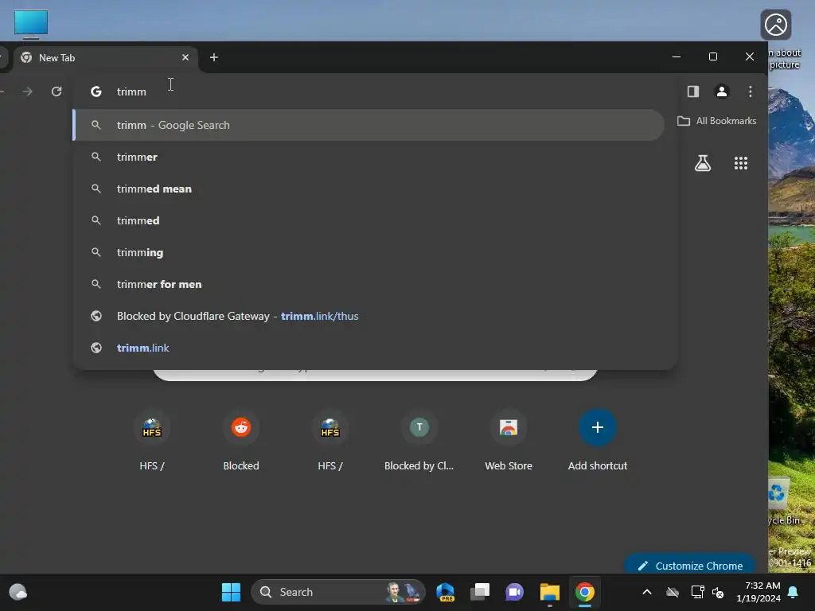Open the Windows Start menu
Image resolution: width=815 pixels, height=611 pixels.
(x=232, y=592)
